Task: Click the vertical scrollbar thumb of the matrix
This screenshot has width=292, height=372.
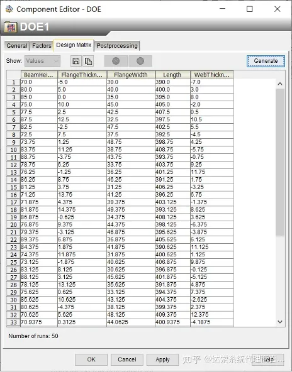Action: click(x=280, y=163)
